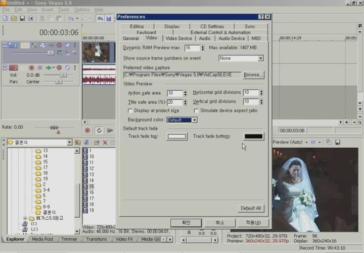This screenshot has height=253, width=364.
Task: Enable Display at project size checkbox
Action: tap(130, 111)
